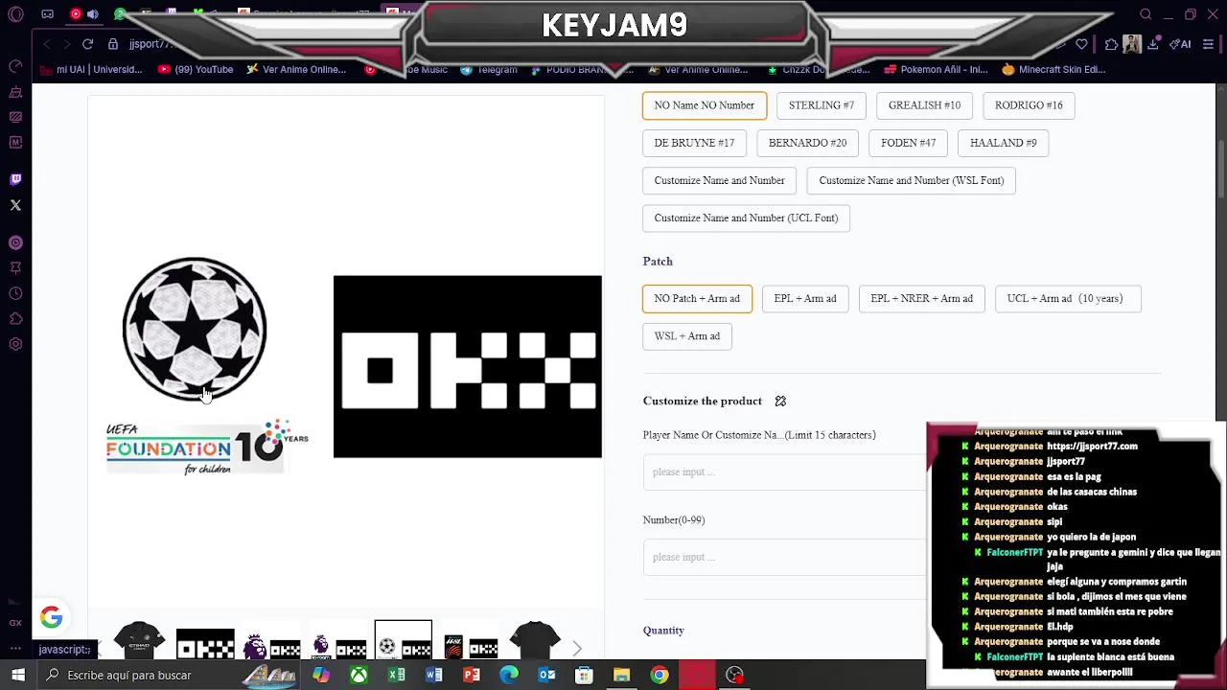Select DE BRUYNE #17 player option
Screen dimensions: 1227x690
[694, 143]
